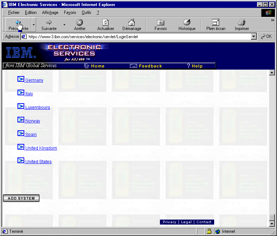Click the Feedback envelope icon
Viewport: 277px width, 236px height.
click(134, 66)
